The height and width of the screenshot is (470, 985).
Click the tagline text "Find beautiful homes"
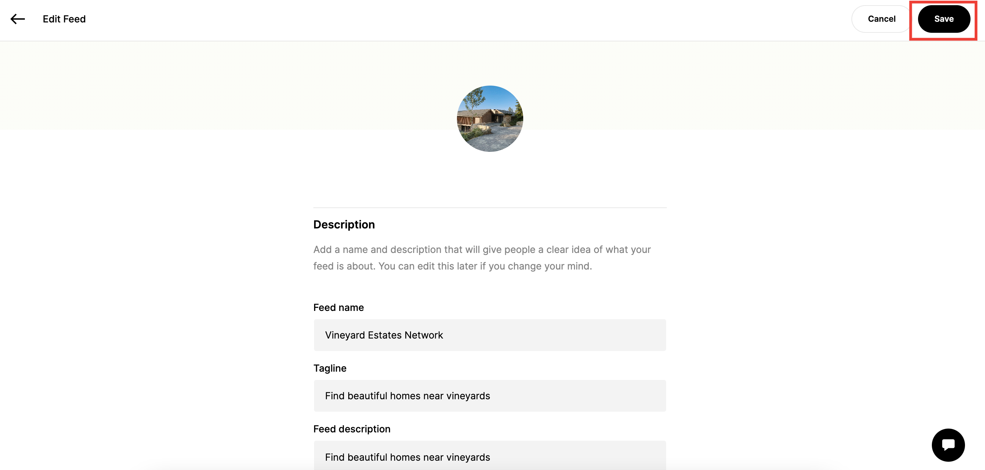[x=407, y=396]
